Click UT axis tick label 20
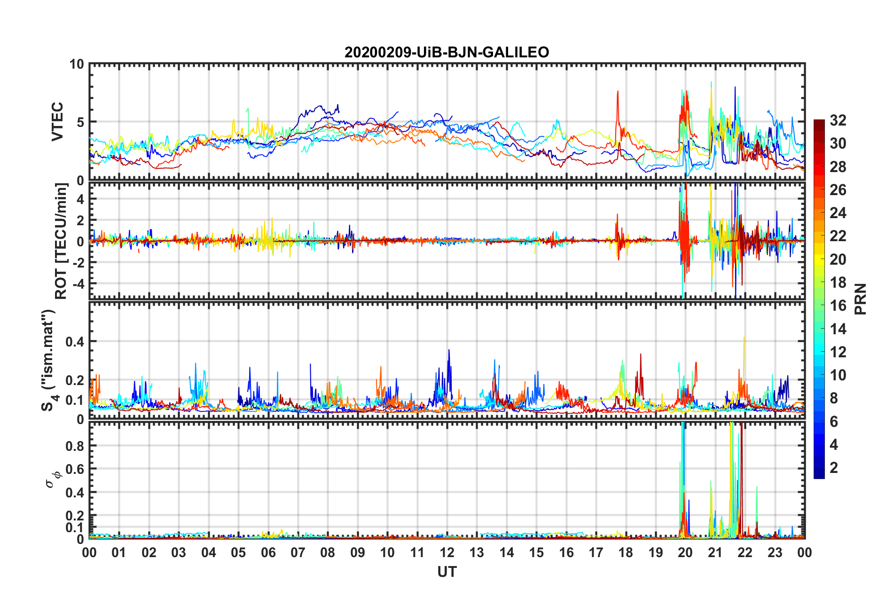The image size is (894, 598). click(x=685, y=552)
